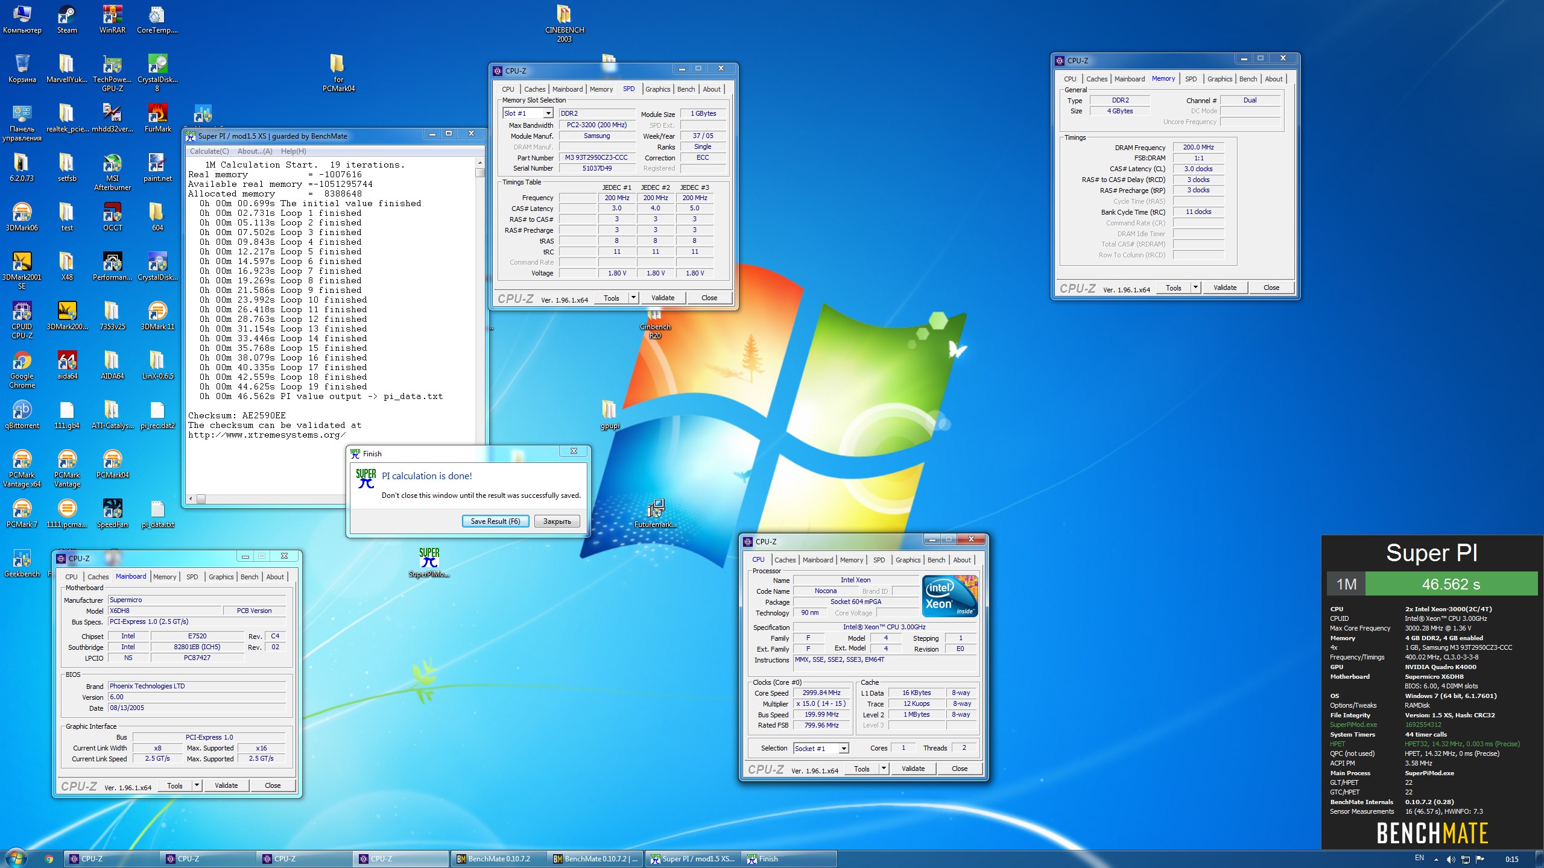Open the WinRAR desktop icon
Image resolution: width=1544 pixels, height=868 pixels.
click(x=112, y=19)
